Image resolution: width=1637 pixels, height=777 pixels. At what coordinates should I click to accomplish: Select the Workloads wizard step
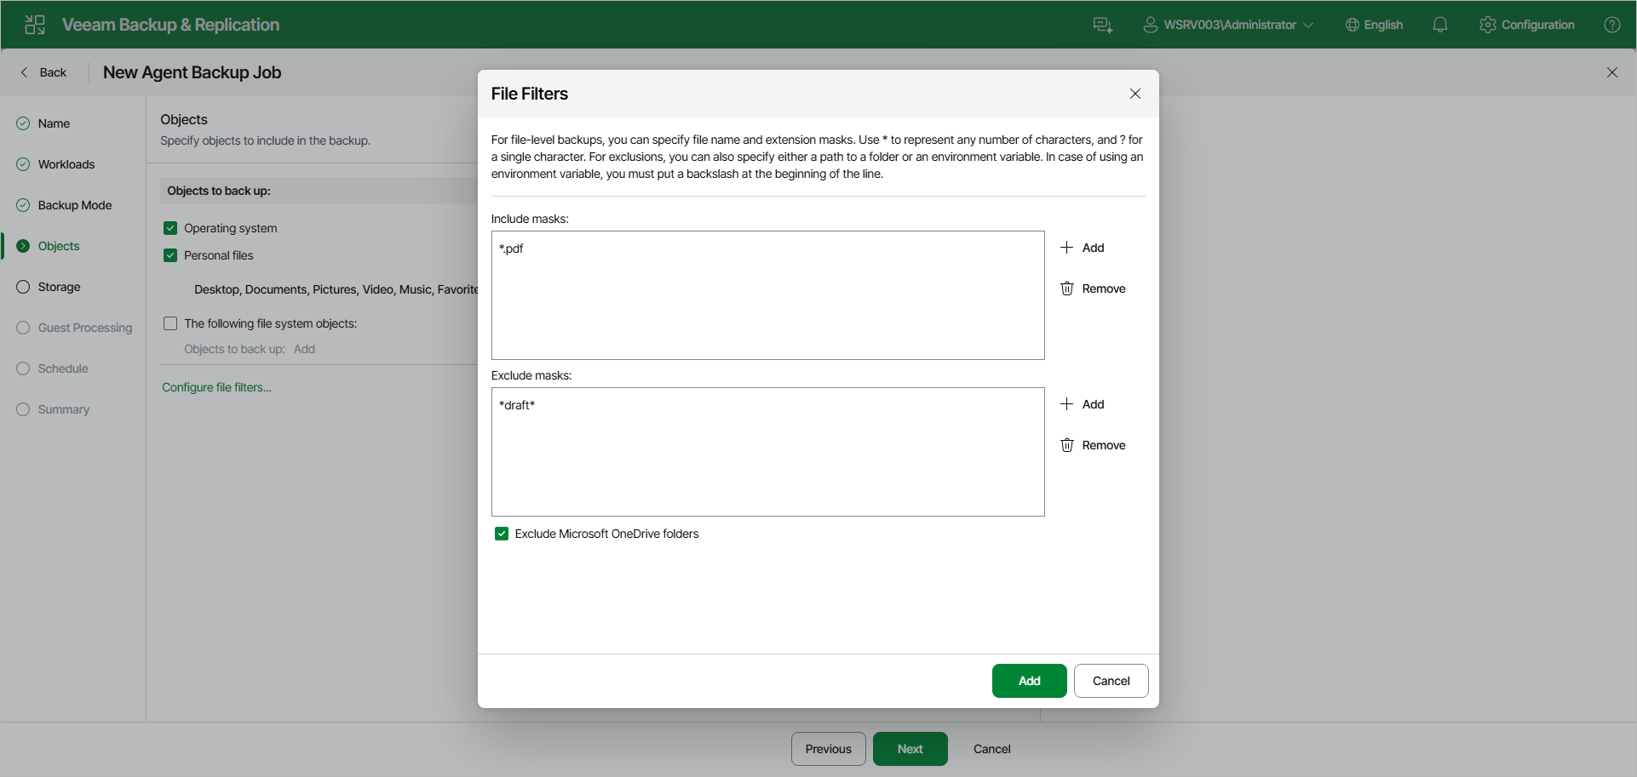(x=66, y=164)
